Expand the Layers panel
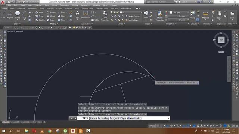 (x=121, y=24)
